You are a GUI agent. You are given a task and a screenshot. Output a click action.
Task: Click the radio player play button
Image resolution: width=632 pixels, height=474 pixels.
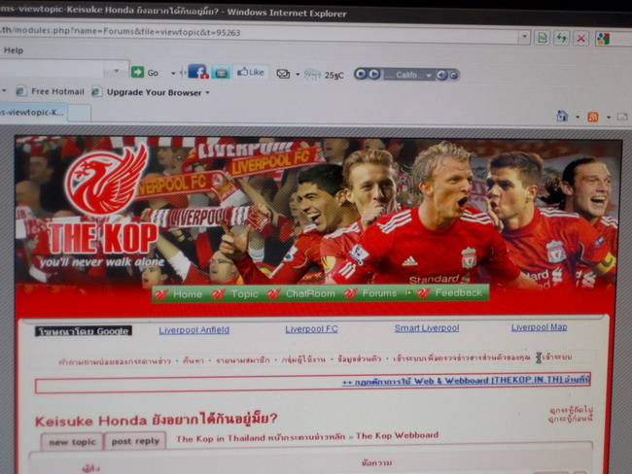pyautogui.click(x=374, y=74)
